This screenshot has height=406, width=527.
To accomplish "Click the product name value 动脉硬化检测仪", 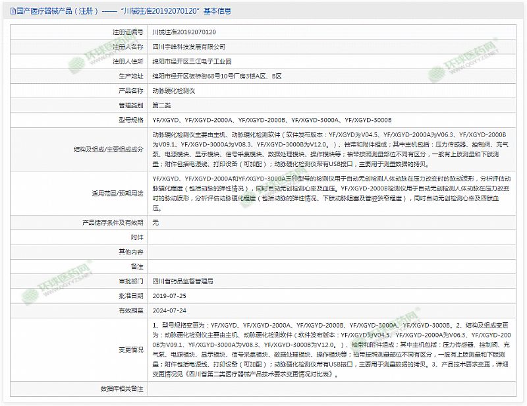I will click(174, 90).
